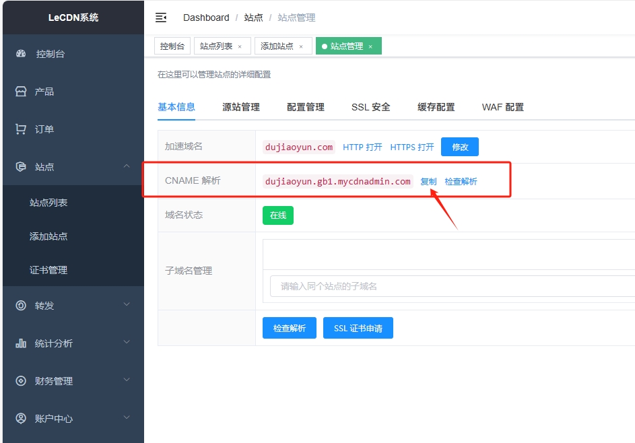Expand the 统计分析 menu chevron

127,343
